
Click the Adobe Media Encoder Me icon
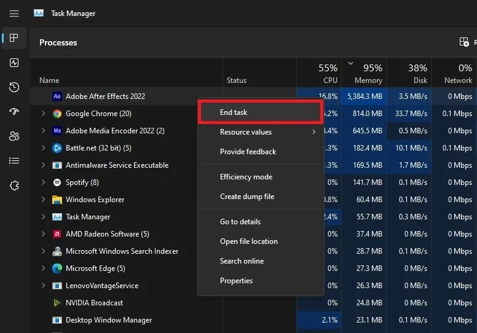pos(57,131)
